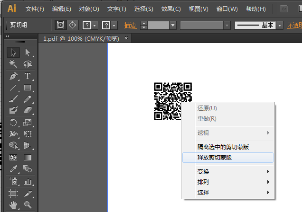Click the stroke weight stepper arrows

click(144, 25)
